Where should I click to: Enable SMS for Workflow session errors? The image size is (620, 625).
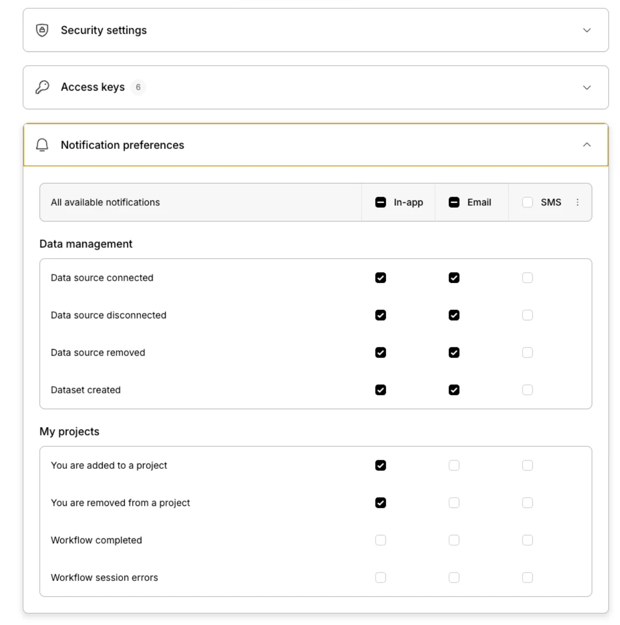click(x=527, y=577)
